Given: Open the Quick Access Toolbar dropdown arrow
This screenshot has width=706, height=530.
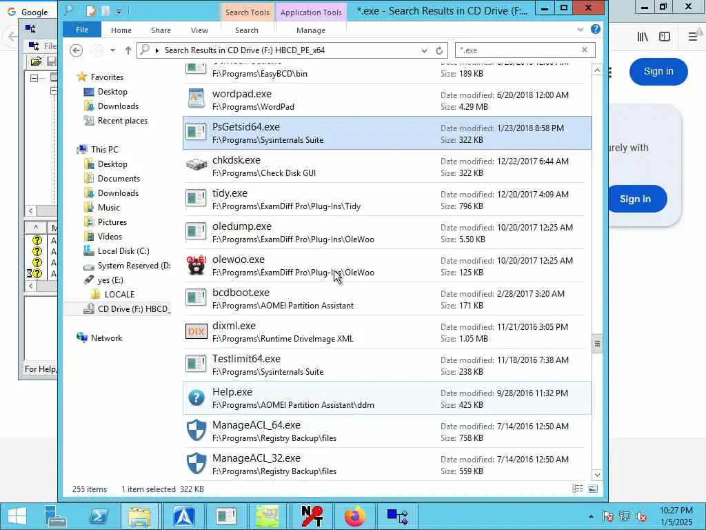Looking at the screenshot, I should (119, 11).
